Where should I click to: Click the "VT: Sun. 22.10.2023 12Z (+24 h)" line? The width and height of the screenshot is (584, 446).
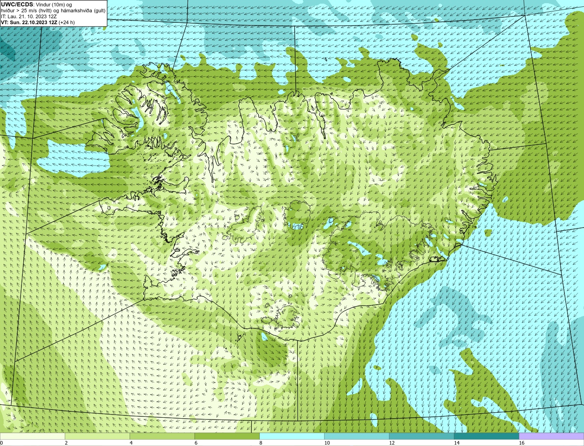38,22
